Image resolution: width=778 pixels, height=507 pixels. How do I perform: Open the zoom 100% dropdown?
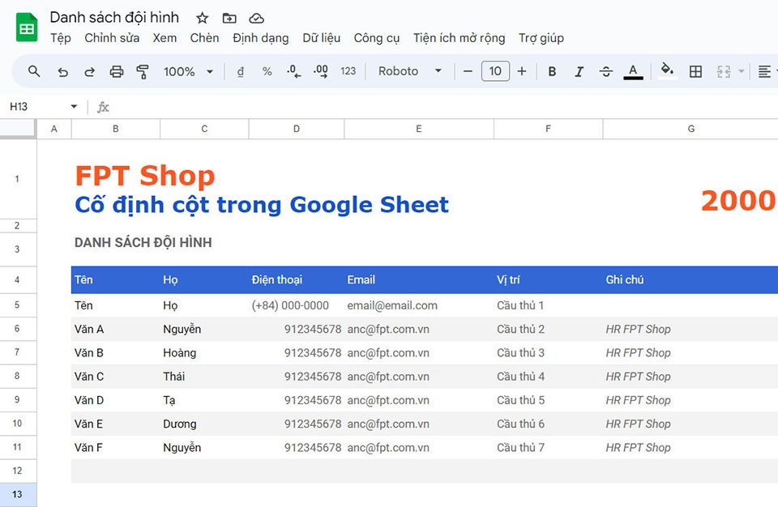coord(189,71)
